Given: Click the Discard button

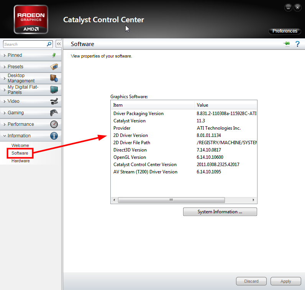Looking at the screenshot, I should point(251,281).
